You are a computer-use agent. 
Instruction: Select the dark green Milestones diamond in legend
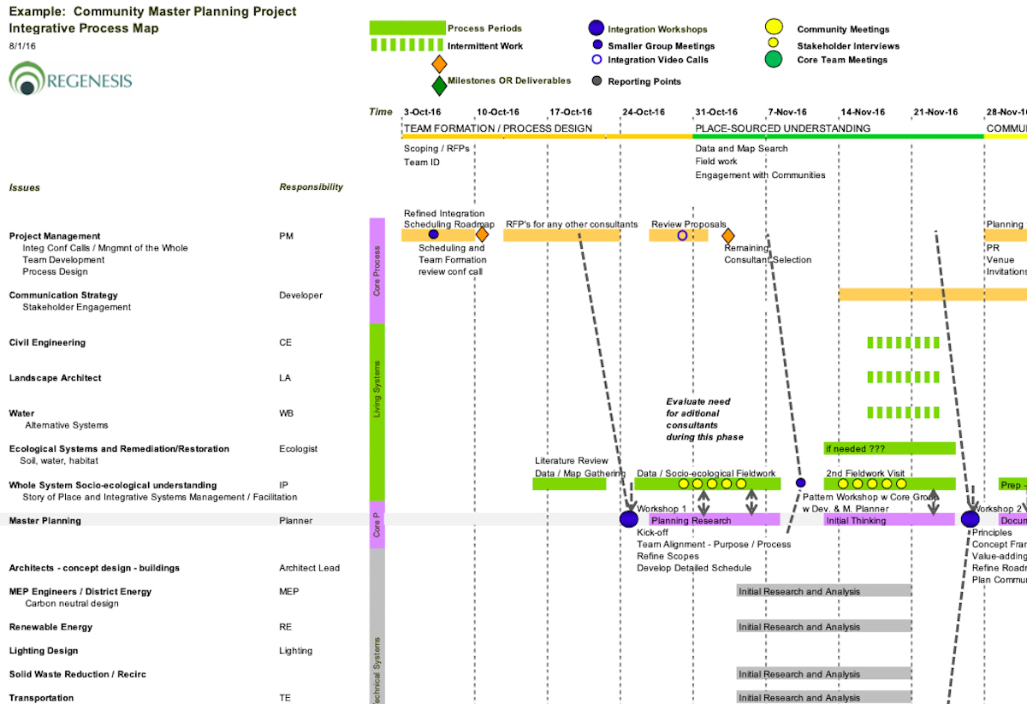(439, 85)
